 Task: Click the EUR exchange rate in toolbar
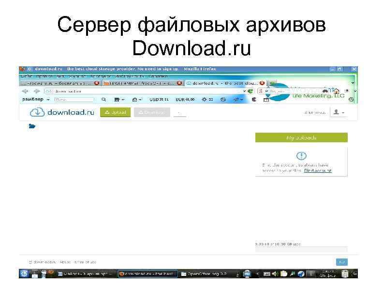click(185, 100)
